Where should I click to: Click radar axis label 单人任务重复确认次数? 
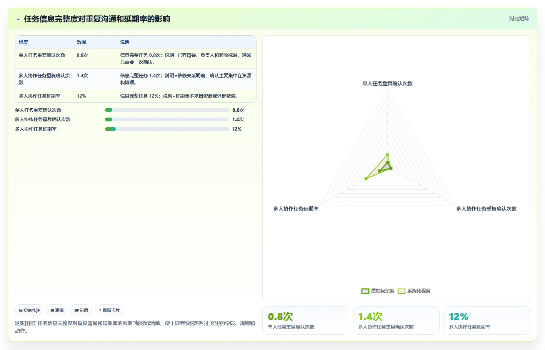(387, 83)
